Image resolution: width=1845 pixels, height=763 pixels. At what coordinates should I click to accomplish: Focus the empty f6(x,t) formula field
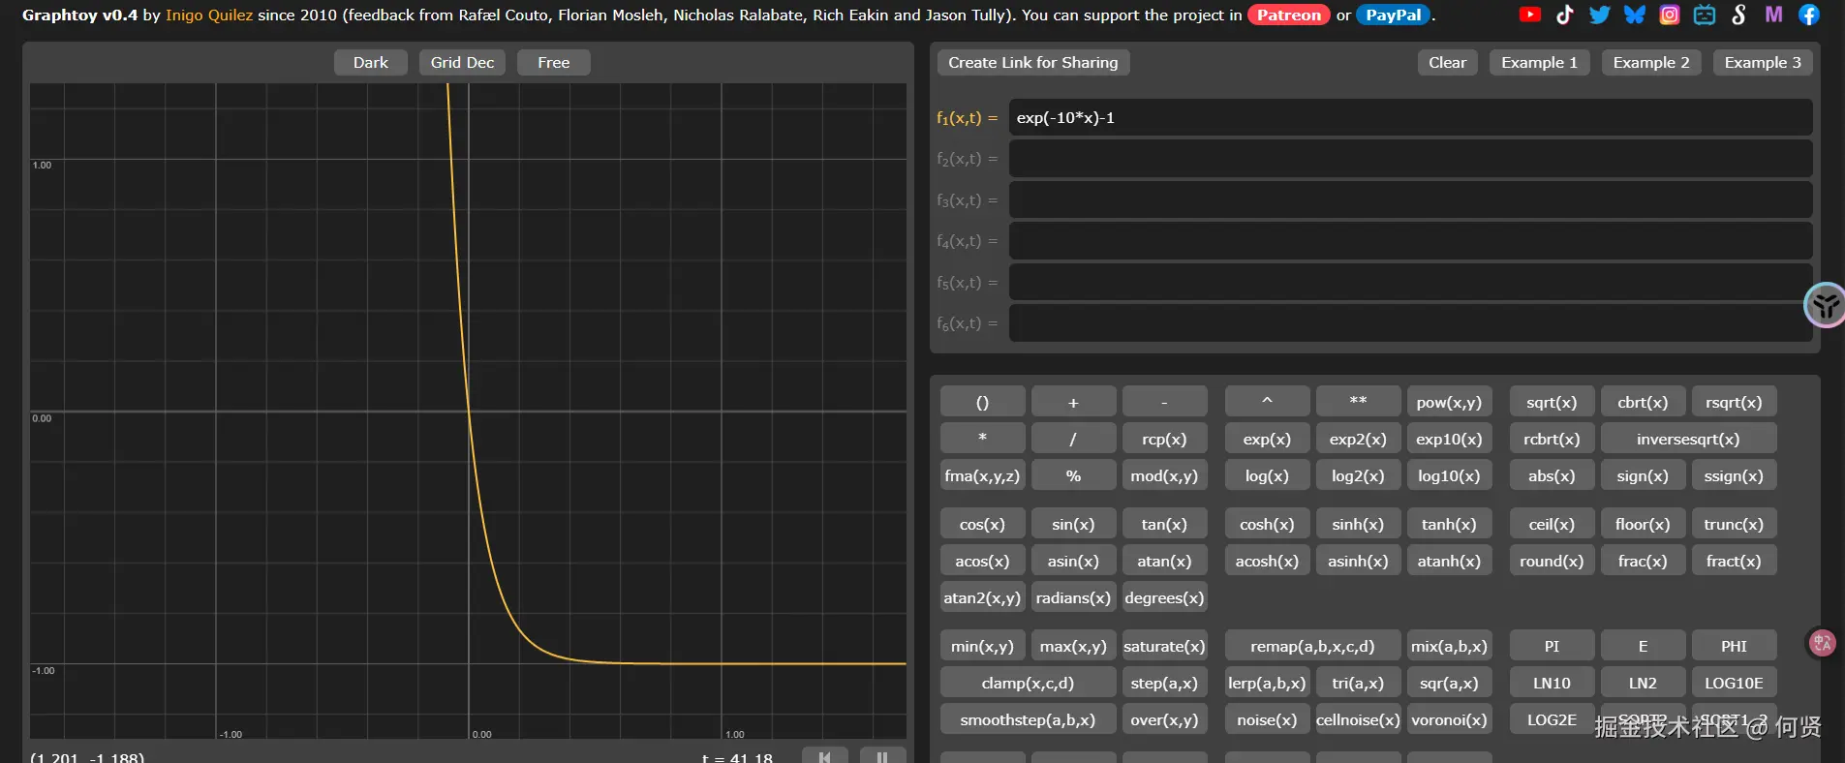(1410, 323)
